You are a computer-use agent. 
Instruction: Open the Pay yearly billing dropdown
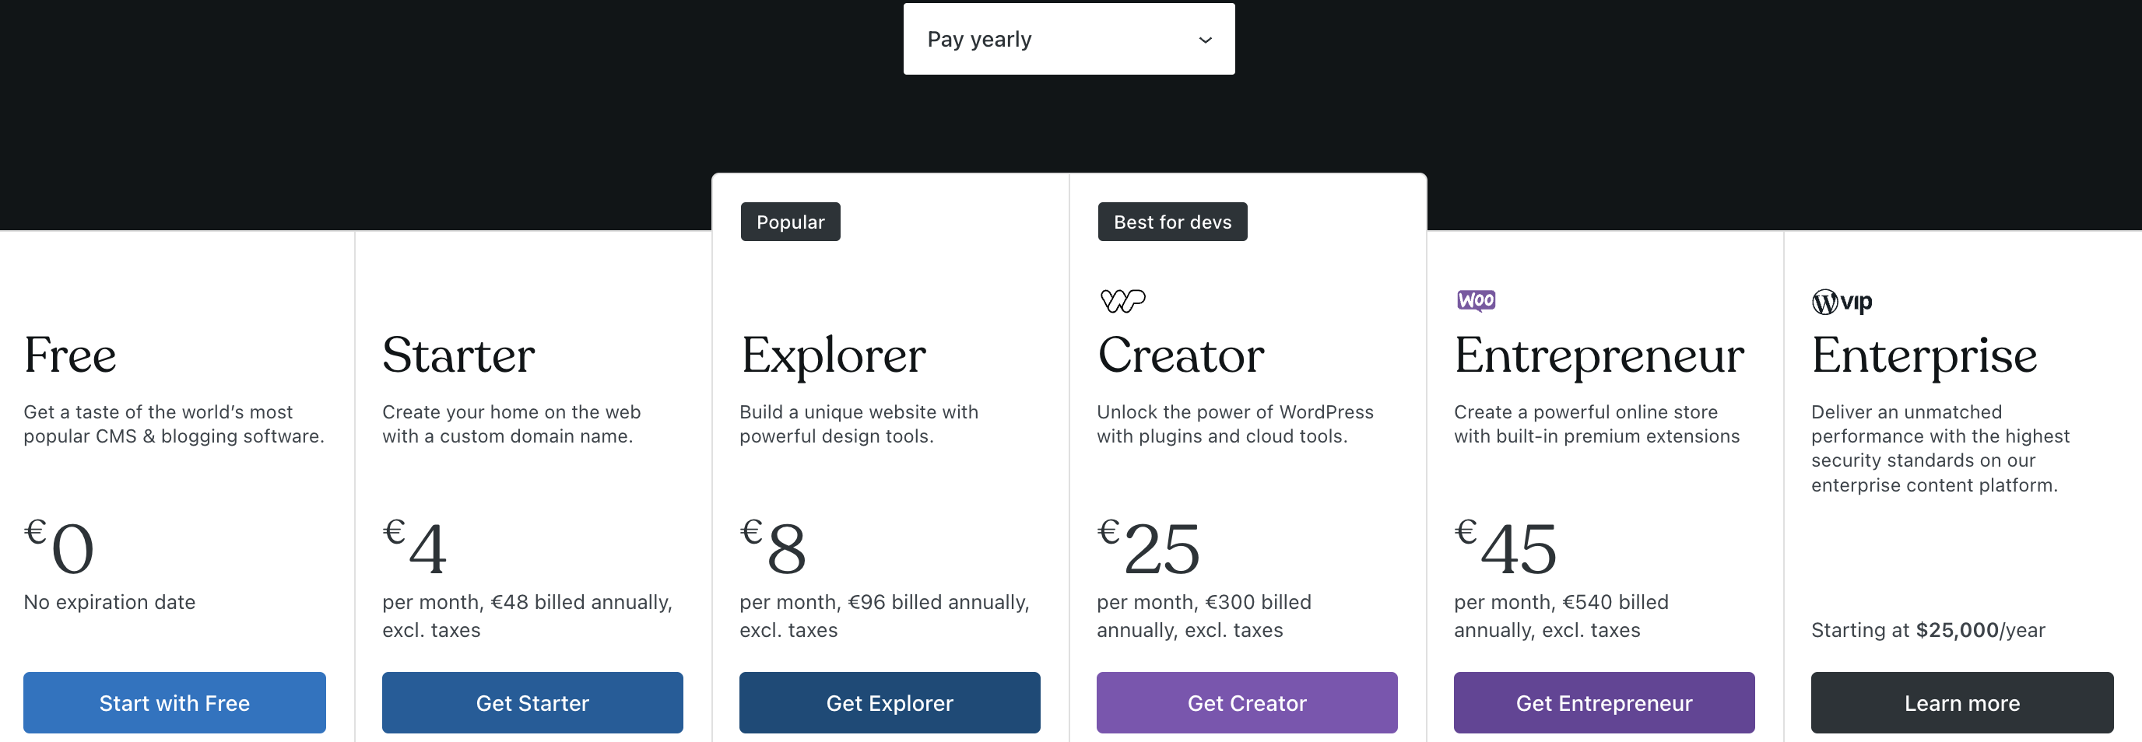(1068, 39)
